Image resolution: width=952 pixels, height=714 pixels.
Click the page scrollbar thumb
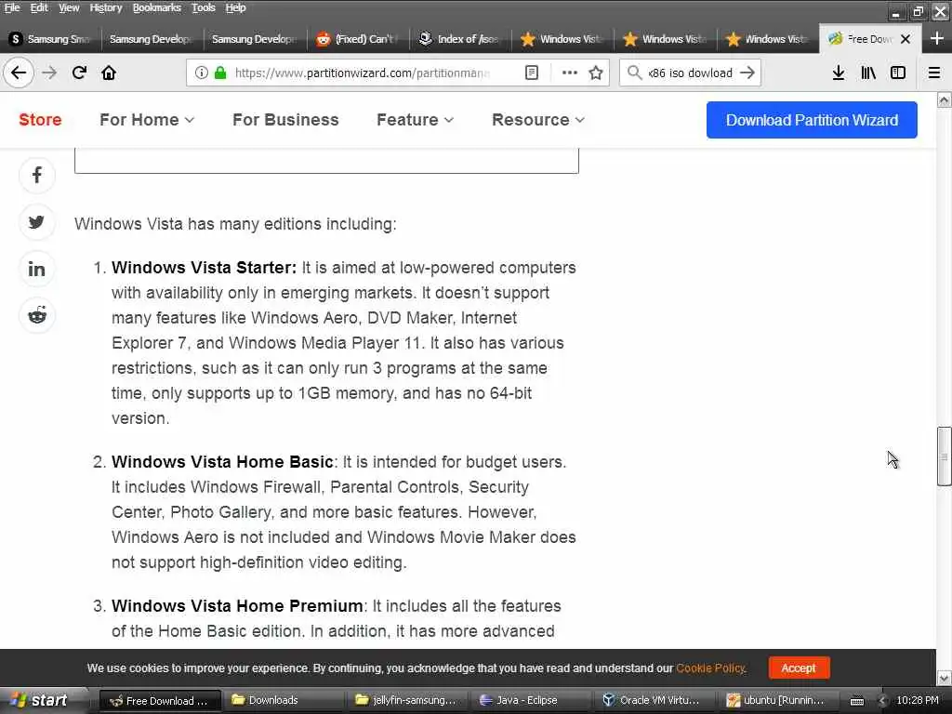(944, 456)
